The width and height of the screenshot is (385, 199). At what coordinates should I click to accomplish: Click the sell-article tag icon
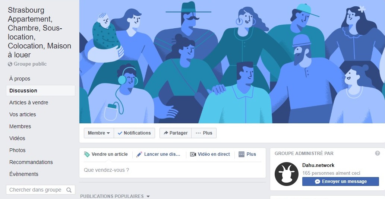coord(87,154)
